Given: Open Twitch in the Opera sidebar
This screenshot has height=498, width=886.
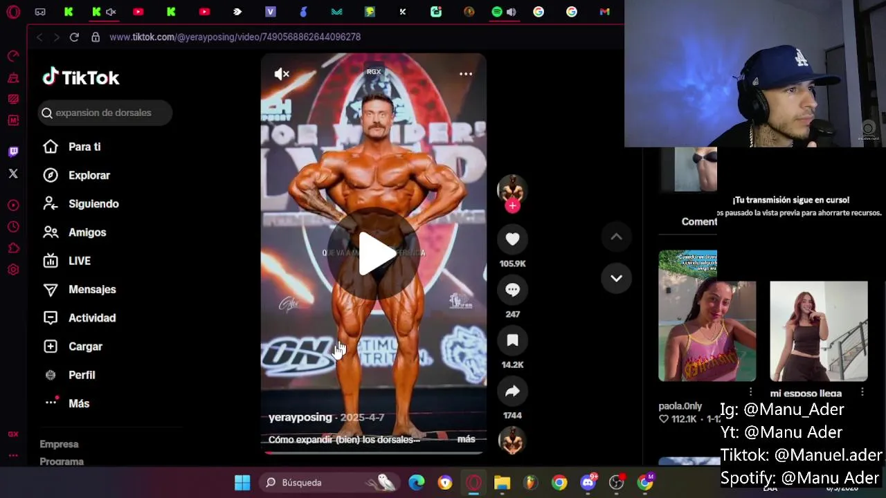Looking at the screenshot, I should [x=13, y=151].
